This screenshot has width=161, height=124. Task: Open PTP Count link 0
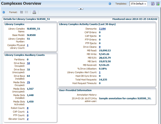28,115
